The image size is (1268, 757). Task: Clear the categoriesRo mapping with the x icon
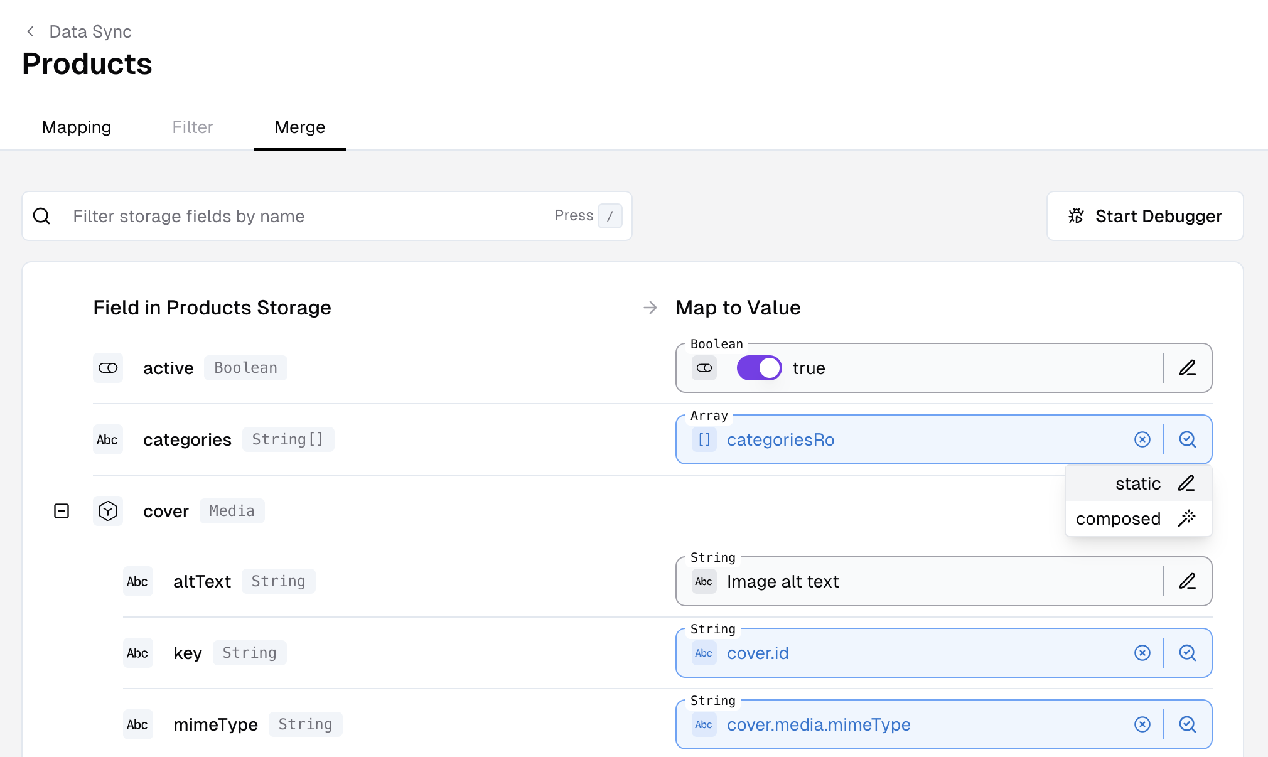tap(1142, 439)
